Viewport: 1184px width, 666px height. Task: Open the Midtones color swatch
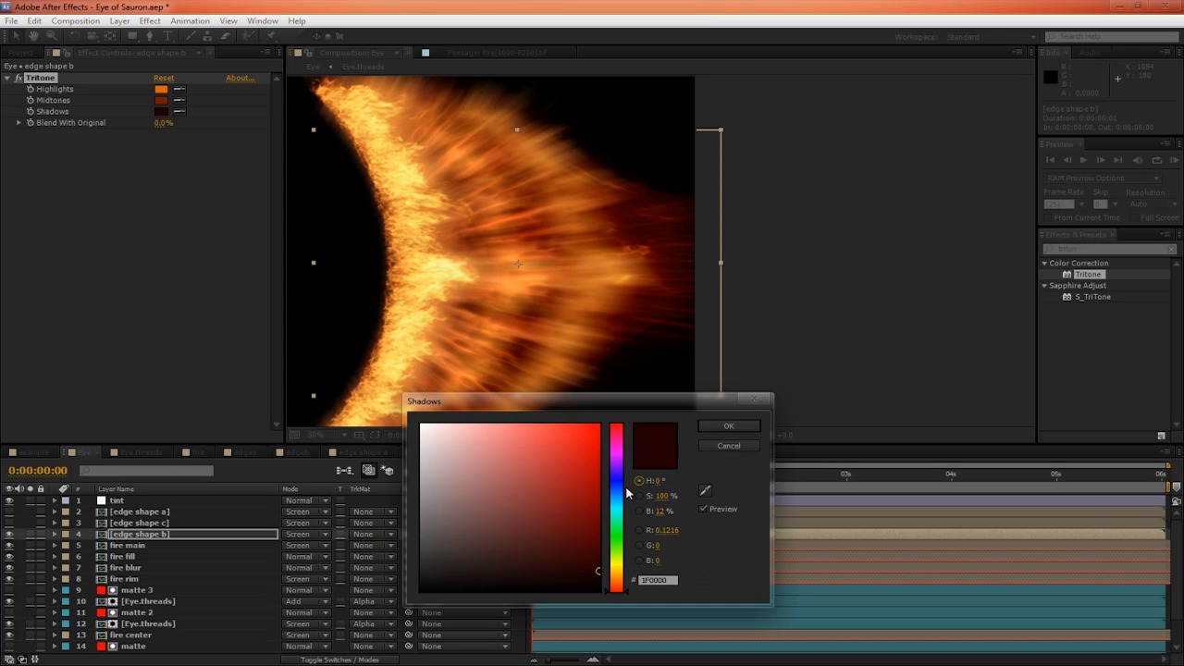[161, 100]
